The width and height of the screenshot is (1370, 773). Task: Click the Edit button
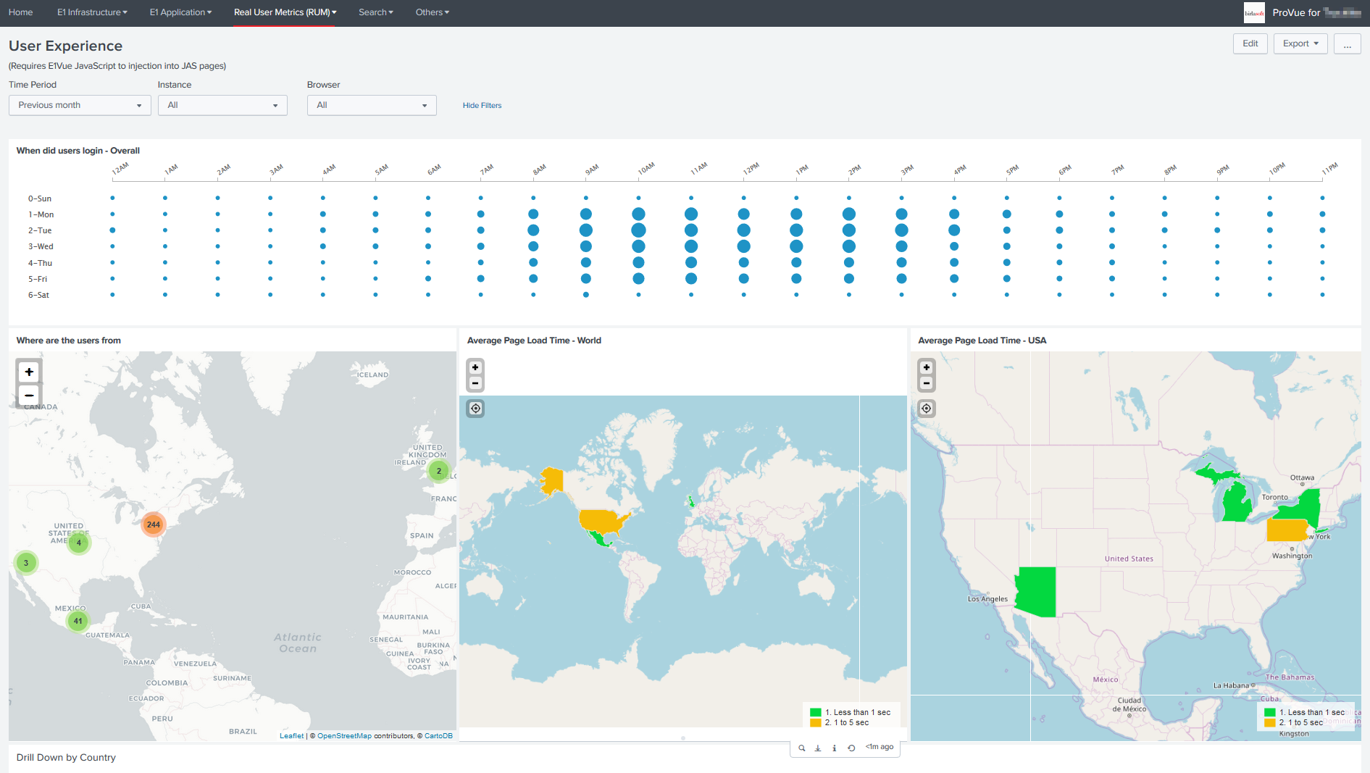1250,43
